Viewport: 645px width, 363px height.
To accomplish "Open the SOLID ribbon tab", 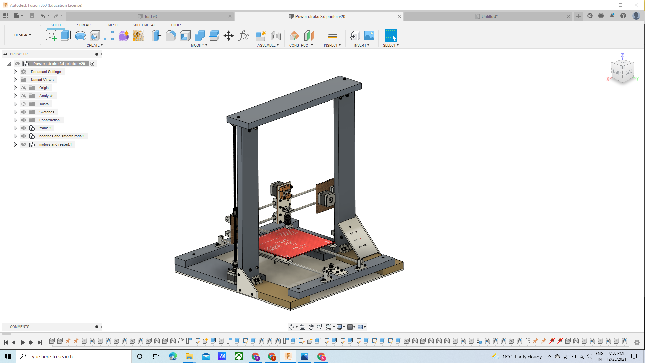I will (55, 25).
